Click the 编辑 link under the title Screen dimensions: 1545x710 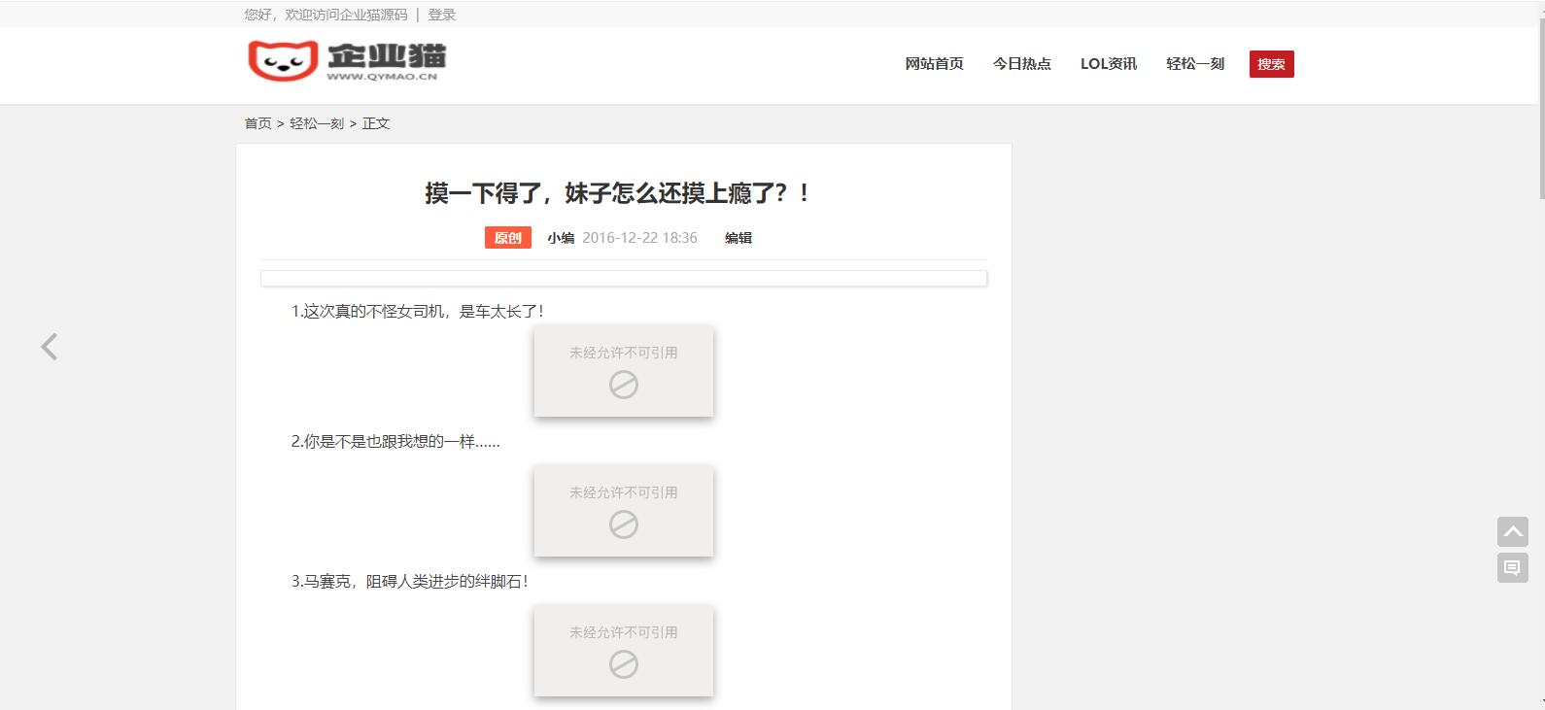click(738, 238)
